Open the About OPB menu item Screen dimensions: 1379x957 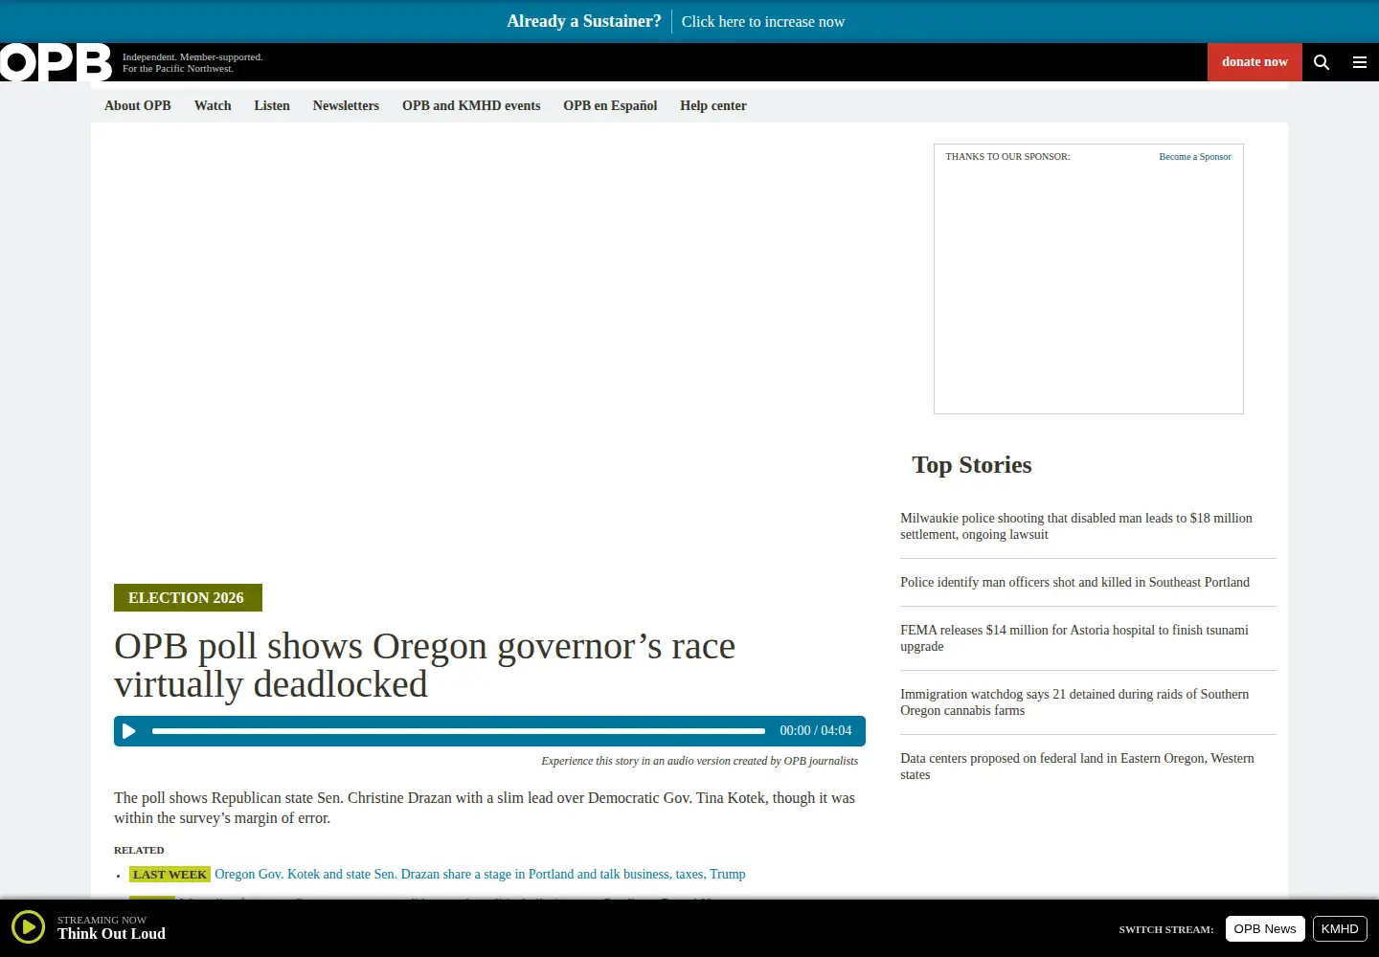pyautogui.click(x=138, y=106)
